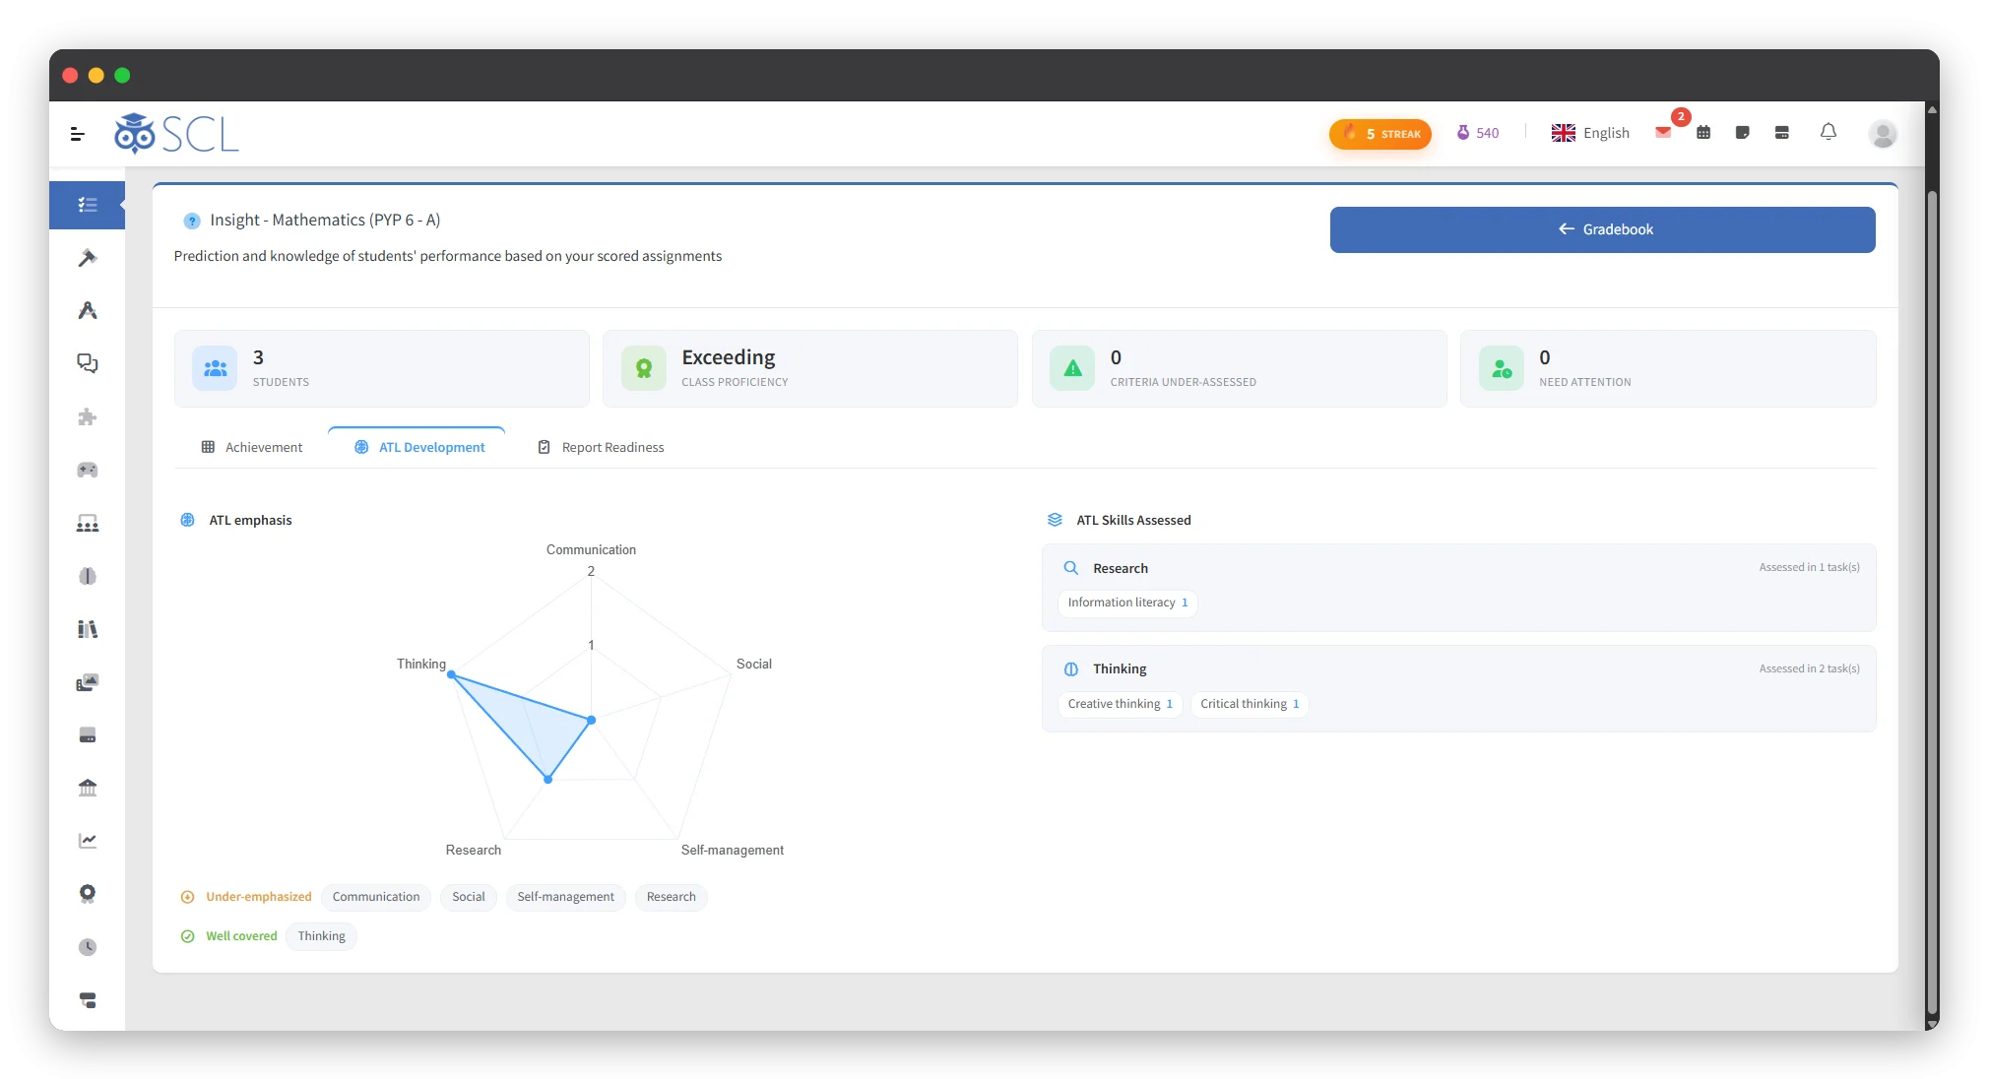Open the notifications bell
Image resolution: width=1989 pixels, height=1079 pixels.
[x=1829, y=132]
